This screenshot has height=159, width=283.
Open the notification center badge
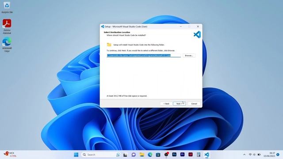pyautogui.click(x=278, y=155)
